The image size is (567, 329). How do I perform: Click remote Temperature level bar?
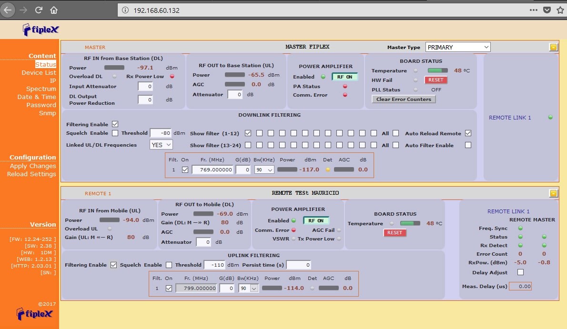pyautogui.click(x=410, y=223)
